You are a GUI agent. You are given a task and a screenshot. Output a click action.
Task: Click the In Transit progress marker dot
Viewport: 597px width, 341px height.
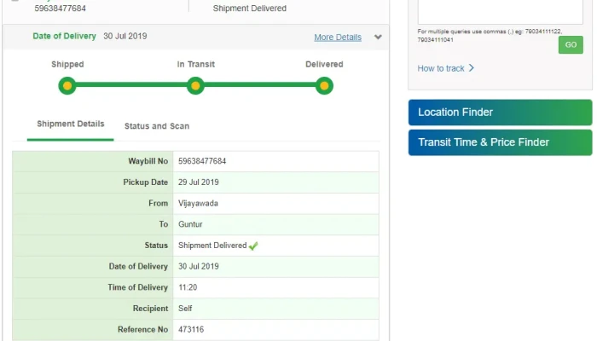[x=195, y=85]
